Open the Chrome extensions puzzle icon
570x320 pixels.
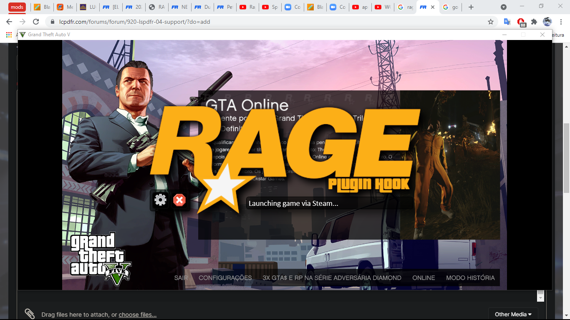pyautogui.click(x=534, y=22)
